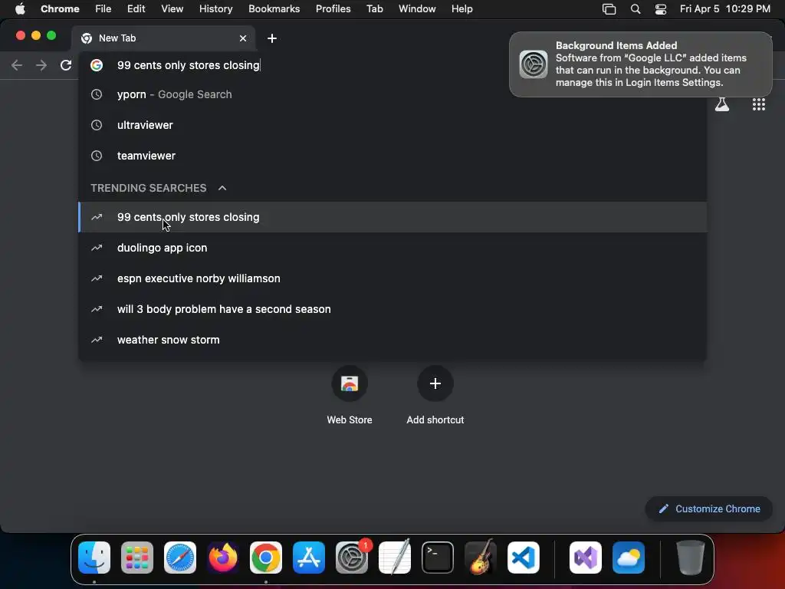Open the File menu

103,9
